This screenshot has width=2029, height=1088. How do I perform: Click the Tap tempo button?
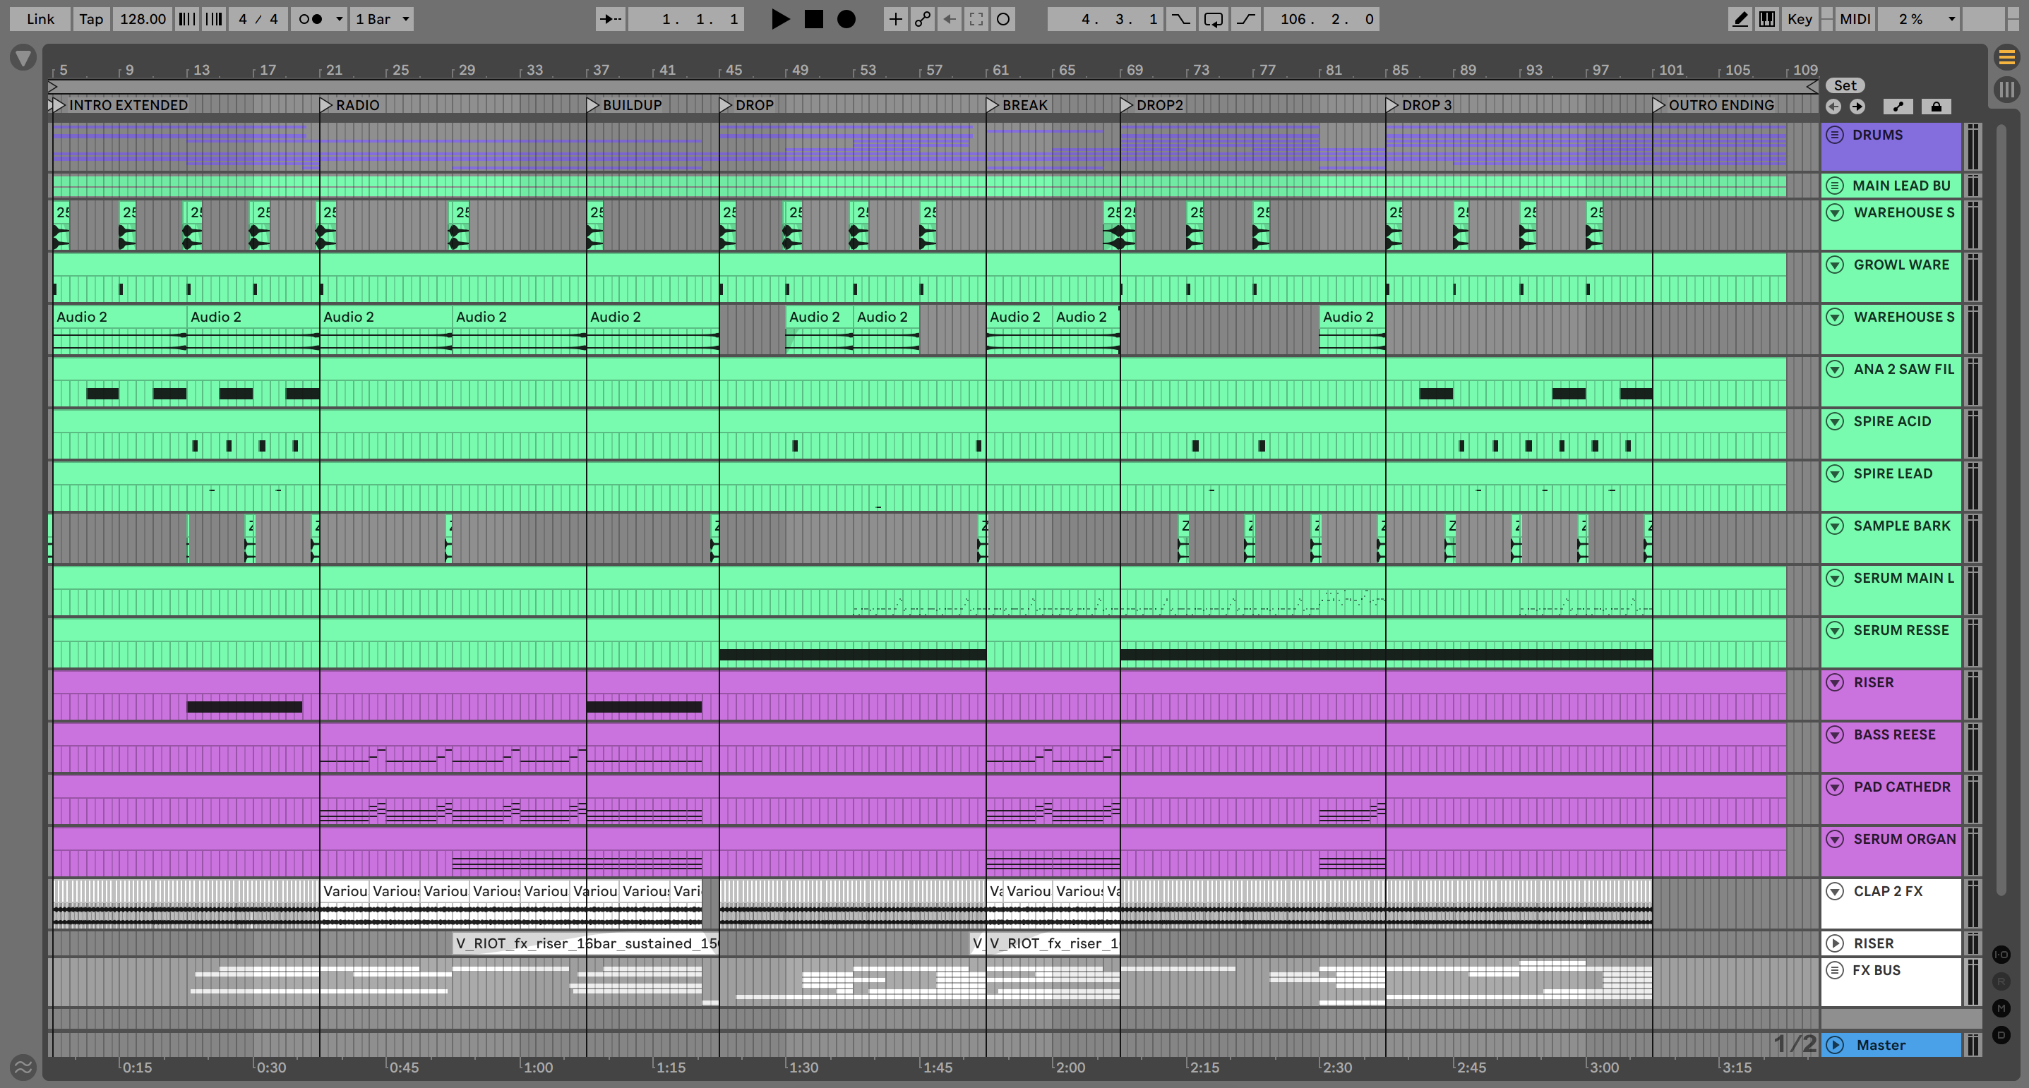pyautogui.click(x=90, y=19)
